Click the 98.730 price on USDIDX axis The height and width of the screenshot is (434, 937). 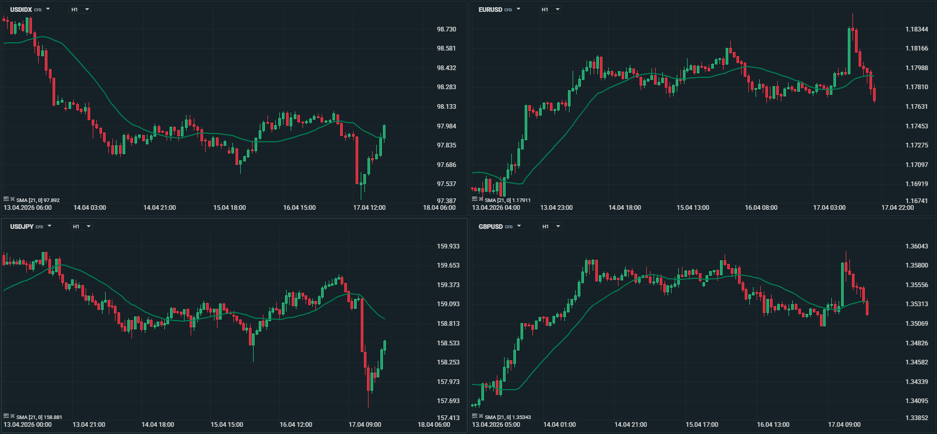(446, 29)
